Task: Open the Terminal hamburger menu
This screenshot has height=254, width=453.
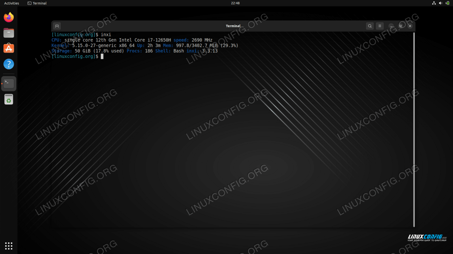Action: 380,26
